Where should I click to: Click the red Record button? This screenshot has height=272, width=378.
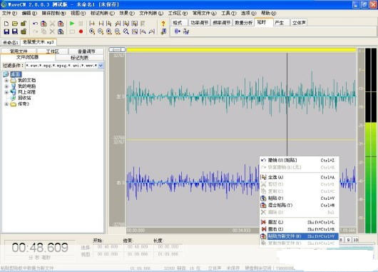pos(81,31)
